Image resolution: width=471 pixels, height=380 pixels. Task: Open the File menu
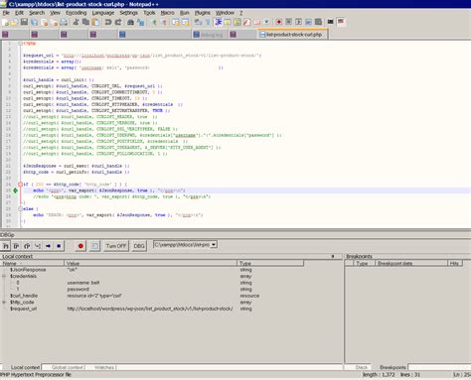(x=6, y=13)
